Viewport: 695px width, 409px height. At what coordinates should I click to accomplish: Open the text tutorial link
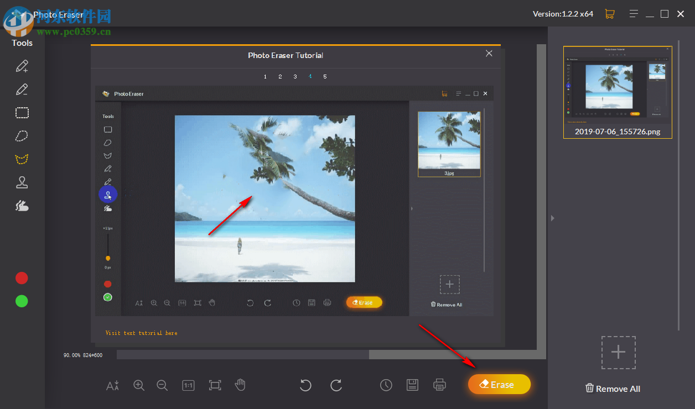click(141, 333)
